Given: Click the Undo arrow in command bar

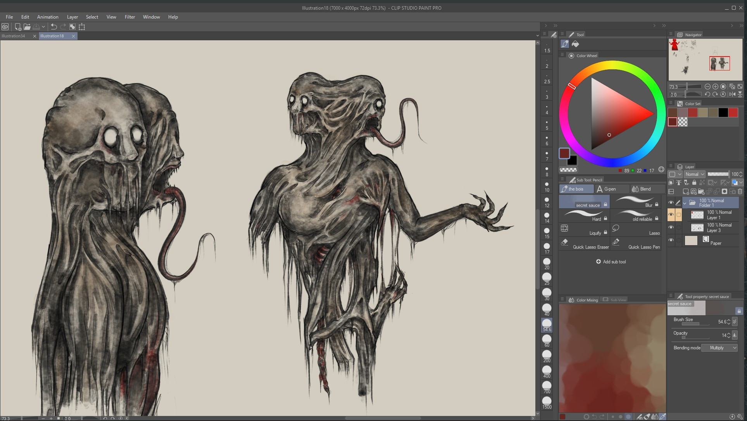Looking at the screenshot, I should click(x=54, y=27).
